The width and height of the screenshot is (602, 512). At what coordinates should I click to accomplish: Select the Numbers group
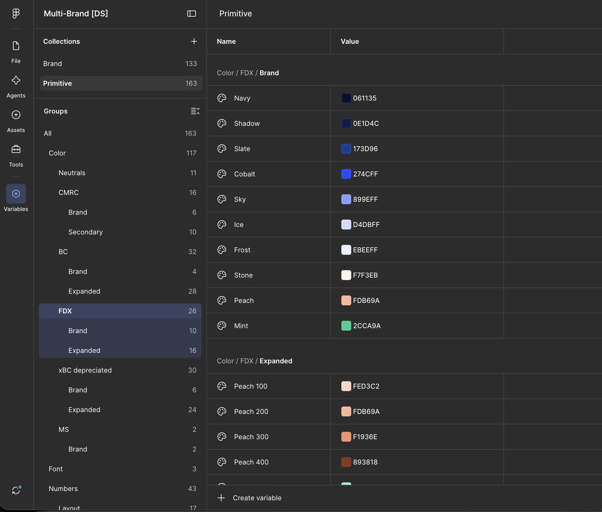pos(120,489)
